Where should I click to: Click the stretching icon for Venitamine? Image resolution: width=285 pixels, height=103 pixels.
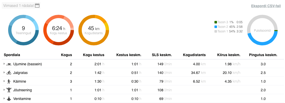[9, 99]
